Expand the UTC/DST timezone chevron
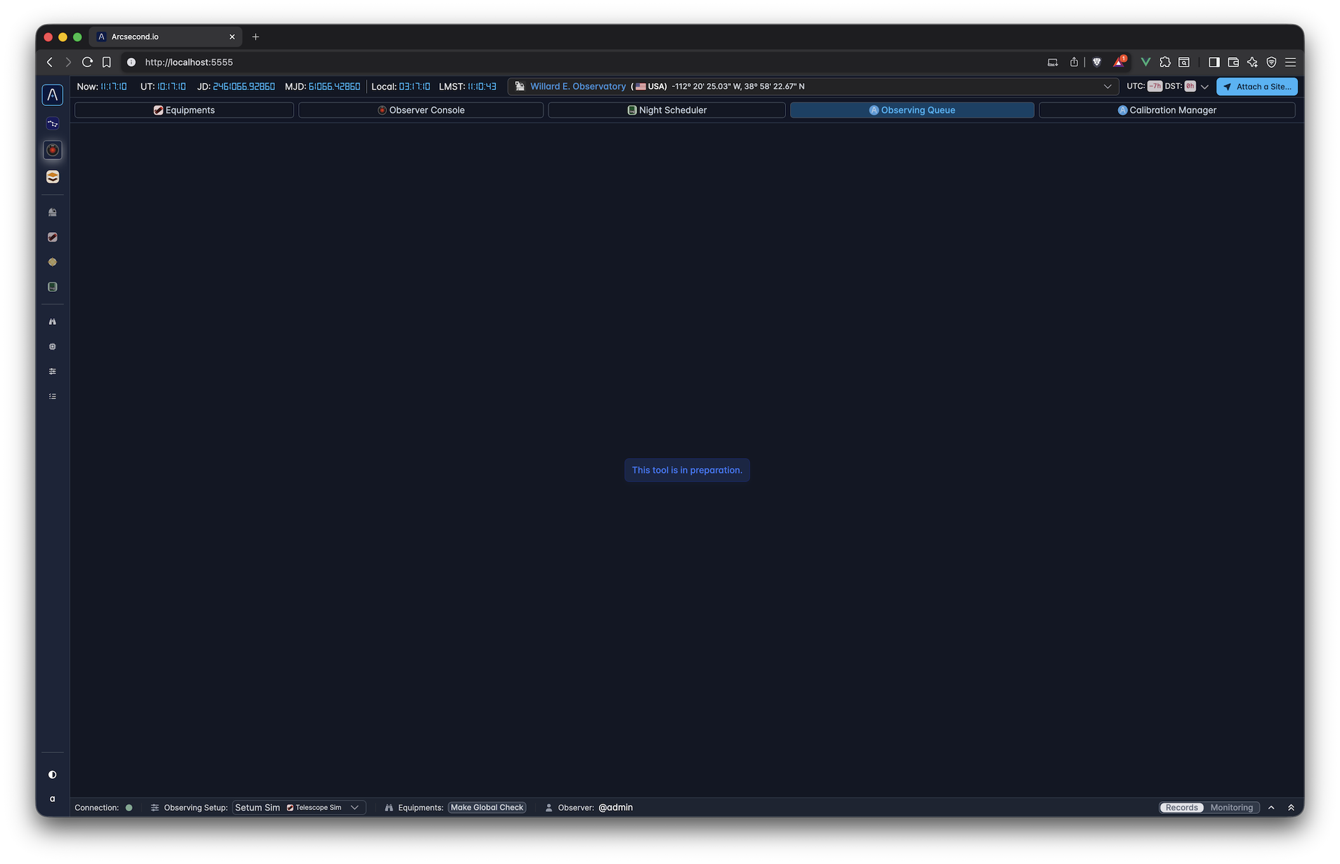 point(1204,87)
